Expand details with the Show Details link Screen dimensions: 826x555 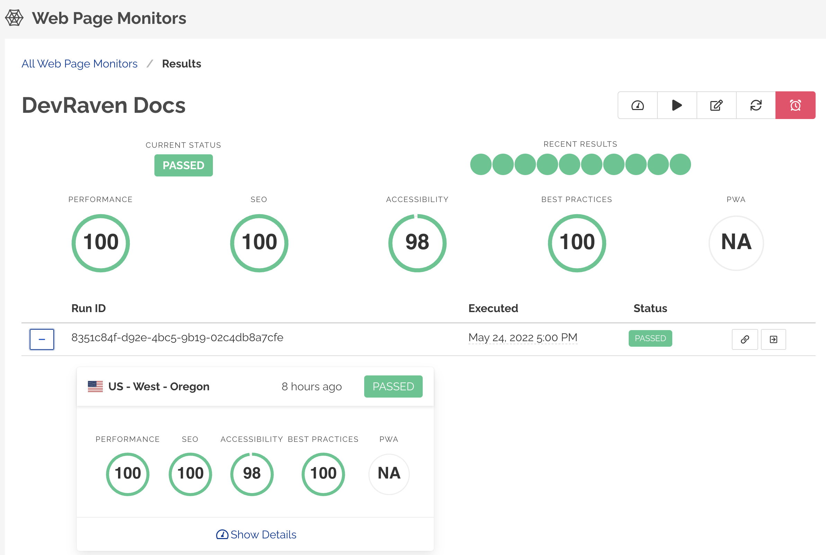tap(256, 535)
